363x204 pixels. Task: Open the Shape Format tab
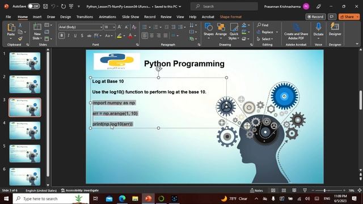231,17
